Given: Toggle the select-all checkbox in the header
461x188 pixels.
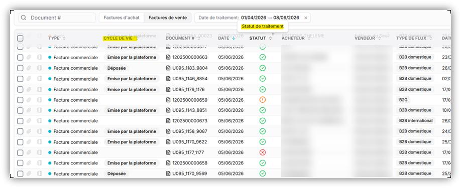Looking at the screenshot, I should coord(20,38).
